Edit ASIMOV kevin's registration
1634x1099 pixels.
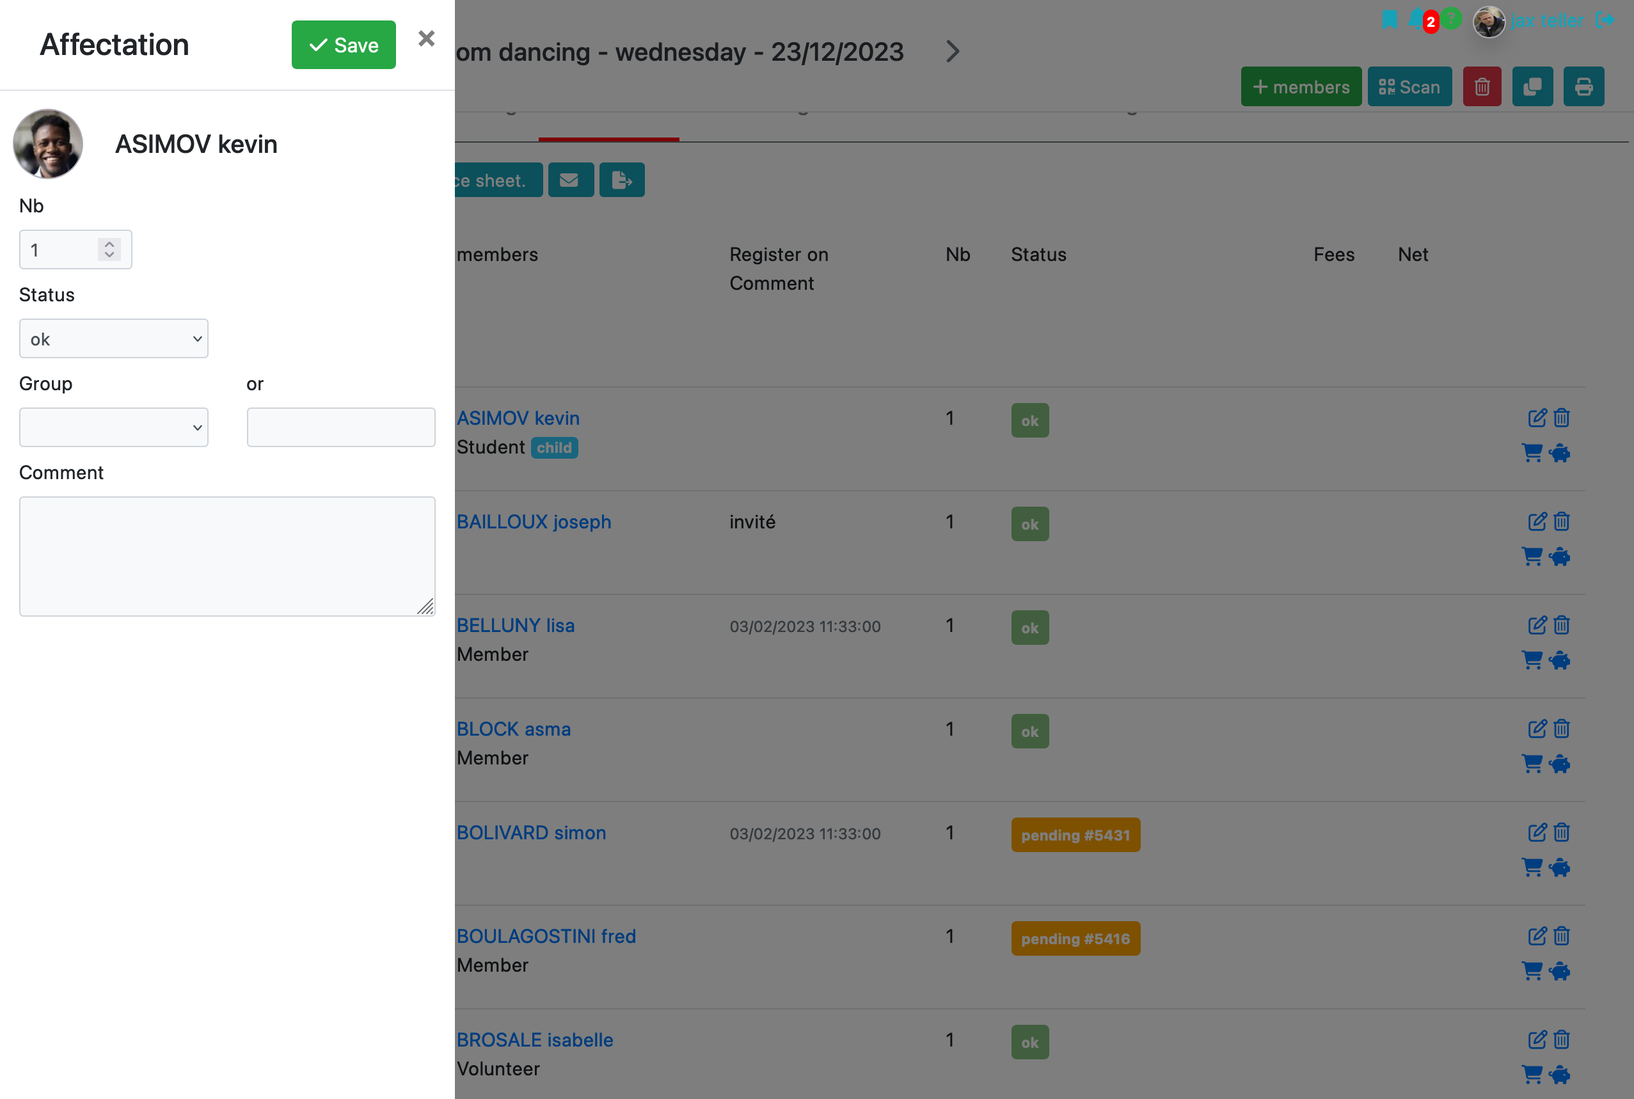1537,418
